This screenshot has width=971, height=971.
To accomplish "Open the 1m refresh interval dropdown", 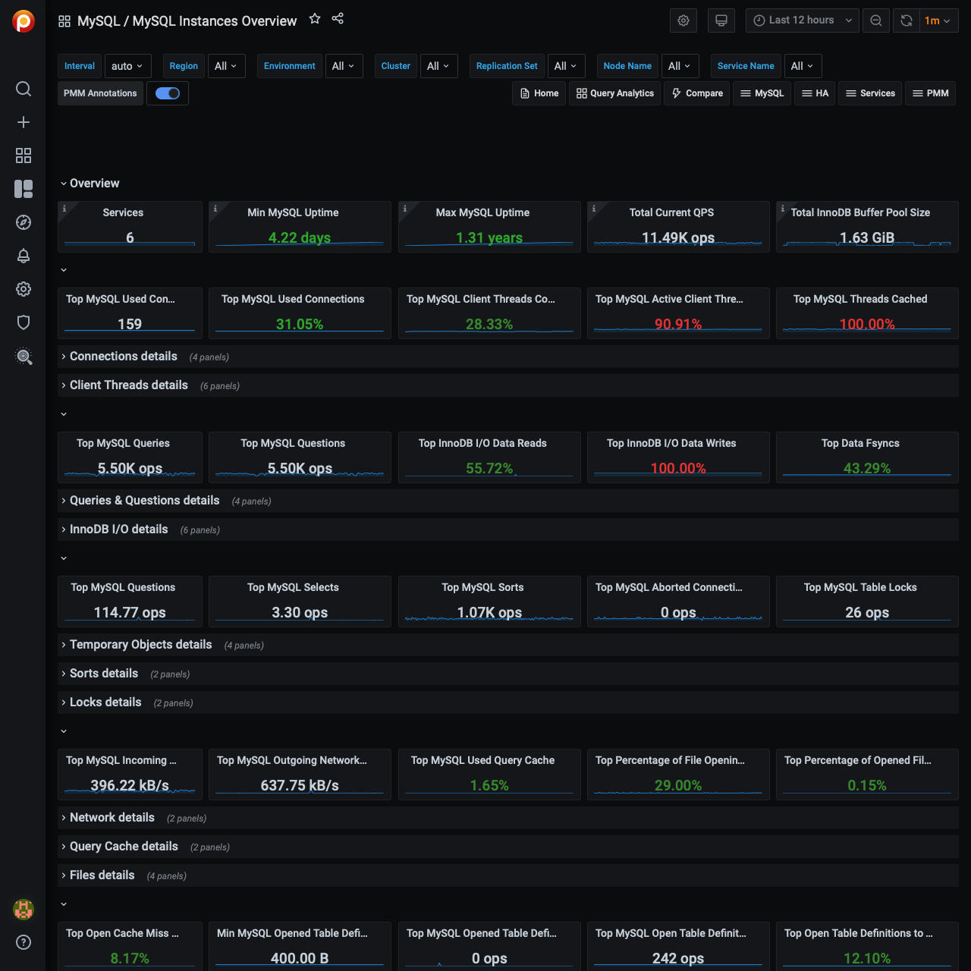I will click(938, 20).
